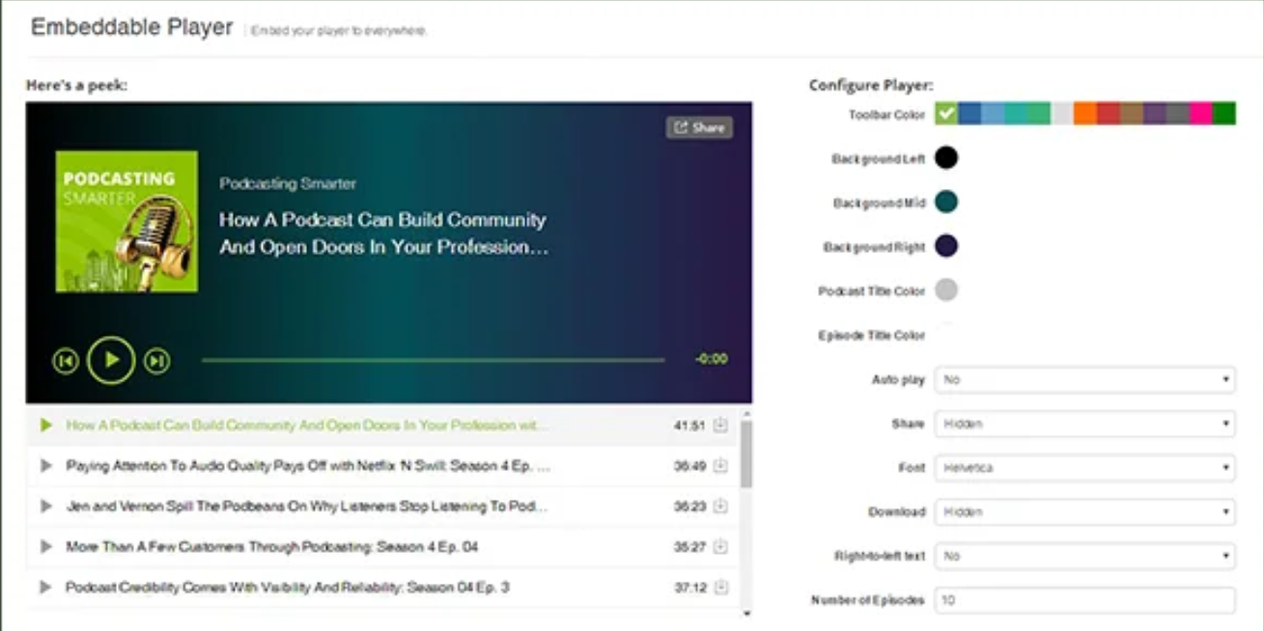Viewport: 1264px width, 631px height.
Task: Select 'Jen and Vernon Spill The Podbeans' title
Action: 306,506
